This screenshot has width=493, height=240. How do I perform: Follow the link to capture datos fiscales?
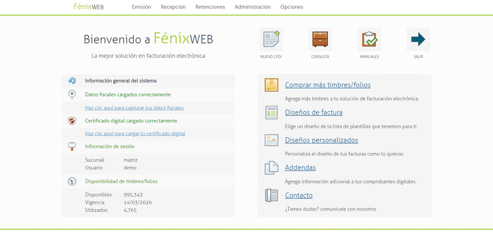(134, 108)
